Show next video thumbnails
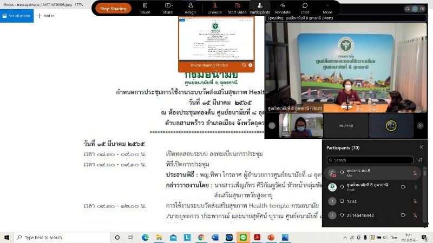Screen dimensions: 433x243 [x=420, y=126]
